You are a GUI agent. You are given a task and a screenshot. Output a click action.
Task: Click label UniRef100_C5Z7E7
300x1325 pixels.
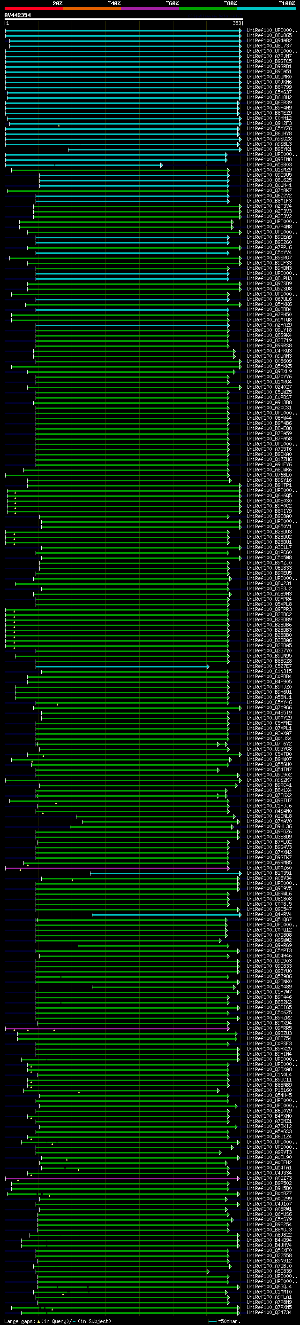coord(269,666)
